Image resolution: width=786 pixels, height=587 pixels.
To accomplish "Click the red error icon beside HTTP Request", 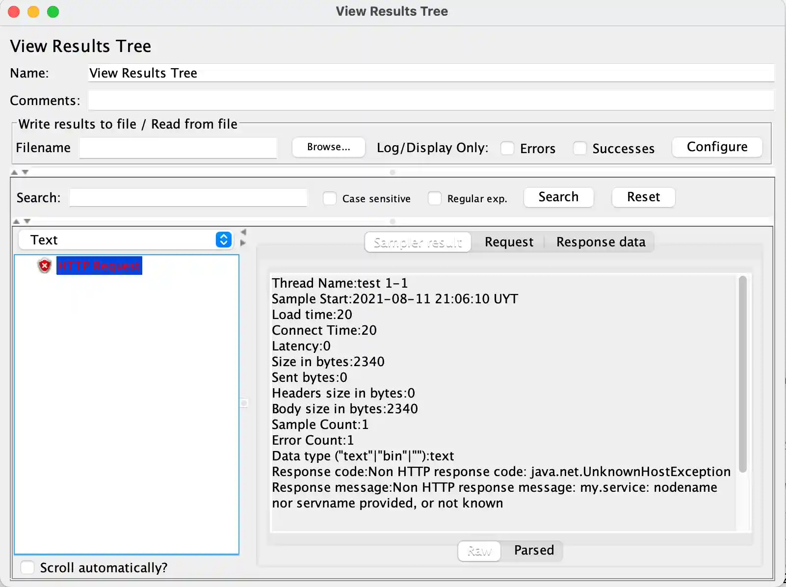I will click(45, 266).
